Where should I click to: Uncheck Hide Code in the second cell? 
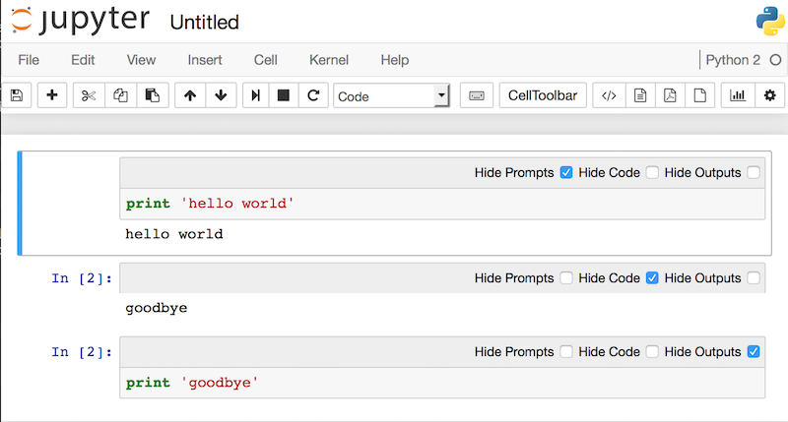(x=651, y=278)
